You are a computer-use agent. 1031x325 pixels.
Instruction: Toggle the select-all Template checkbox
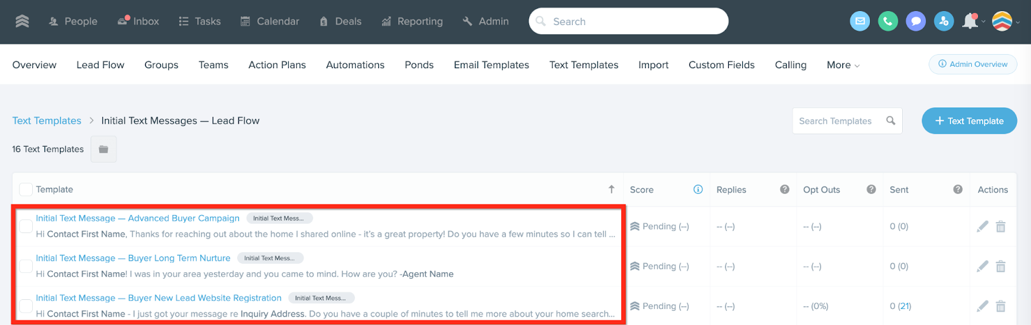(26, 189)
